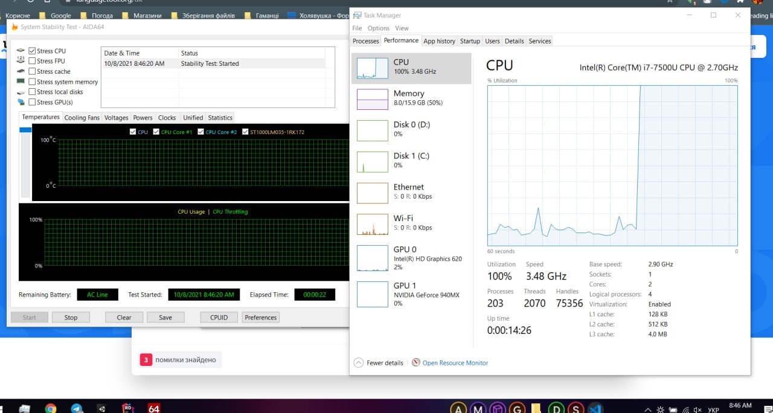Open the Voltages tab in AIDA64

click(116, 118)
